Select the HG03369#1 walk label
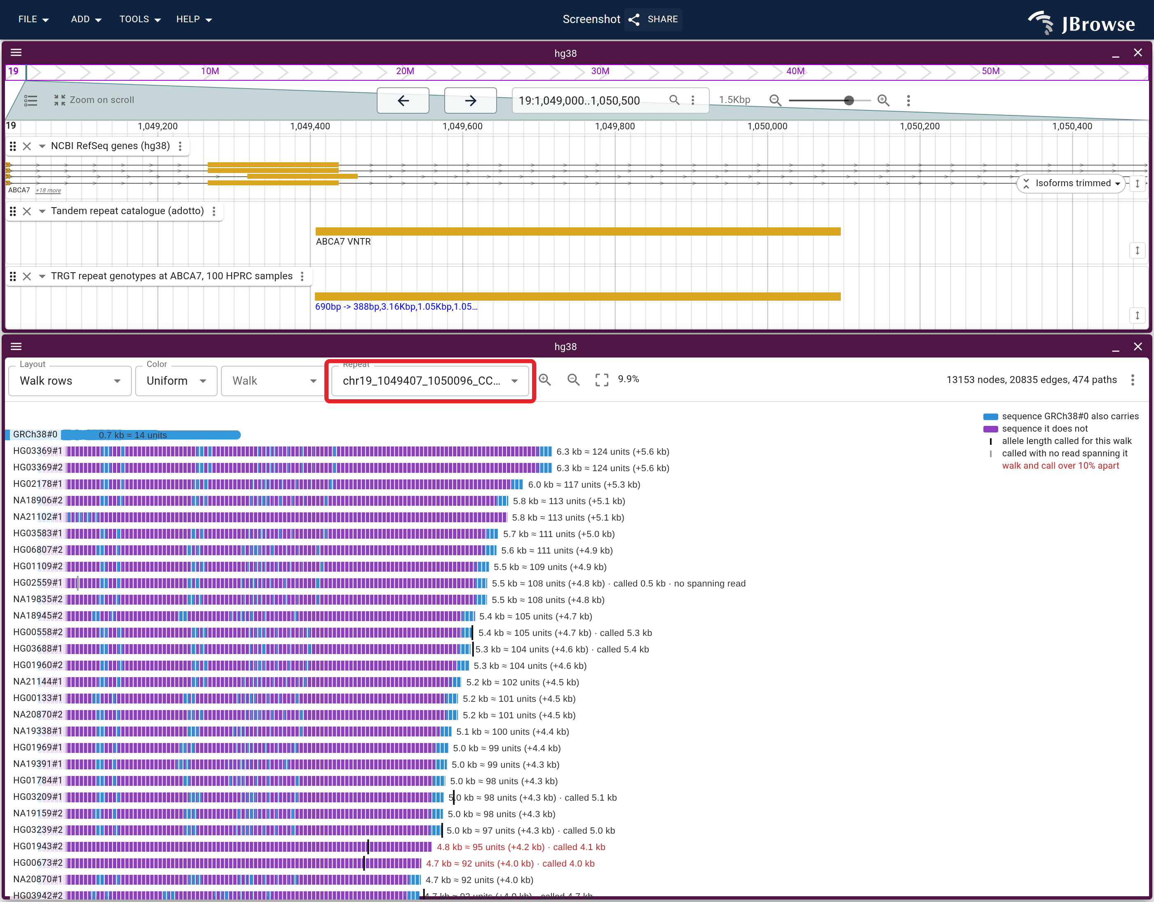The image size is (1154, 902). [38, 451]
